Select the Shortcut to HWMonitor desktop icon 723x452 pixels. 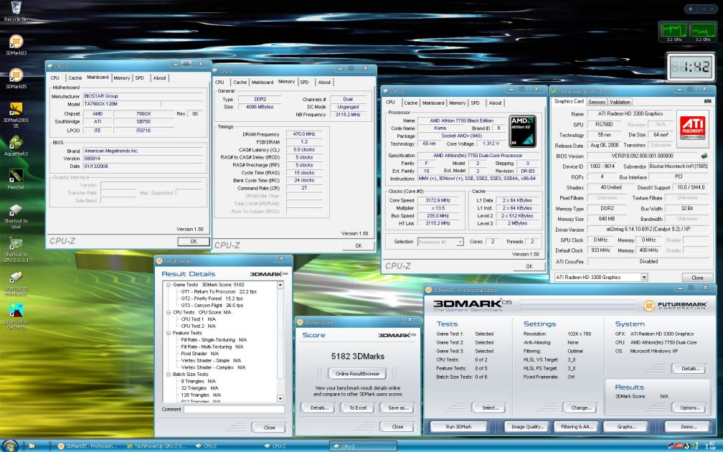(x=16, y=283)
